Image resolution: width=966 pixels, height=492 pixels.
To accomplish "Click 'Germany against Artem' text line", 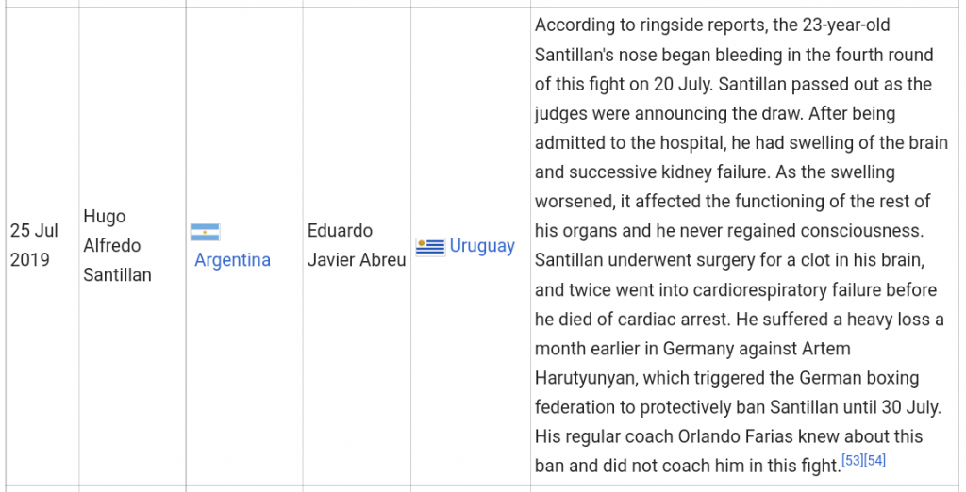I will (x=757, y=349).
